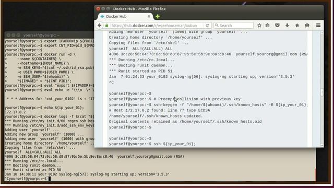Screen dimensions: 334x188
Task: Close the yourself@yourpc terminal window
Action: click(x=8, y=35)
